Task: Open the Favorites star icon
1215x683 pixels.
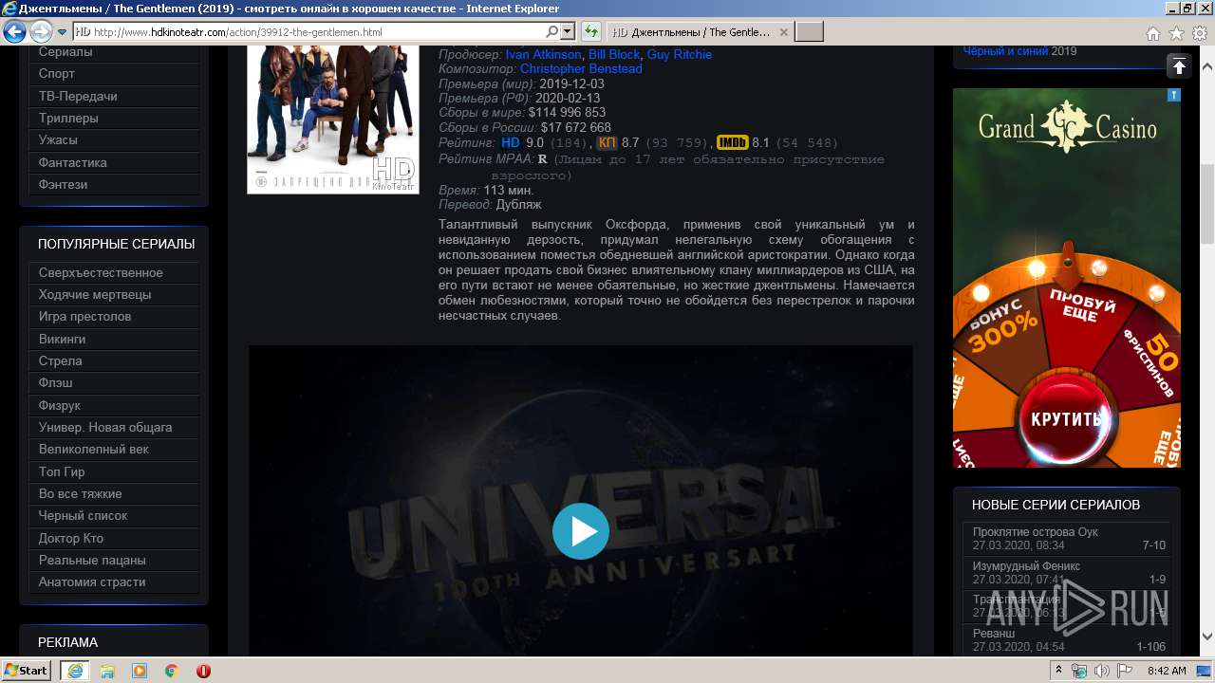Action: pyautogui.click(x=1176, y=33)
